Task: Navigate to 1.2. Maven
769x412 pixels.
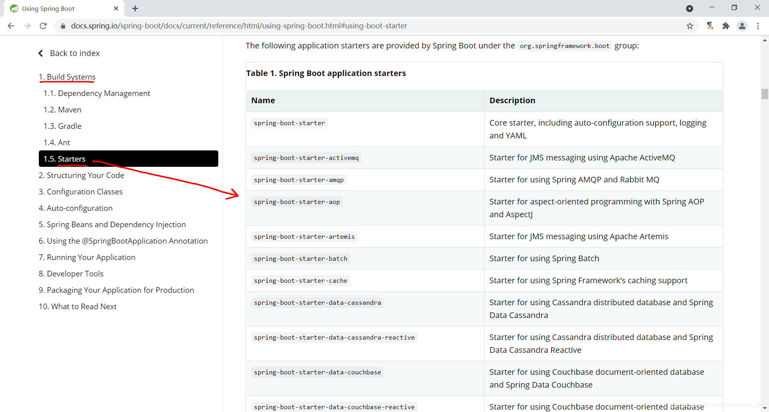Action: click(x=62, y=110)
